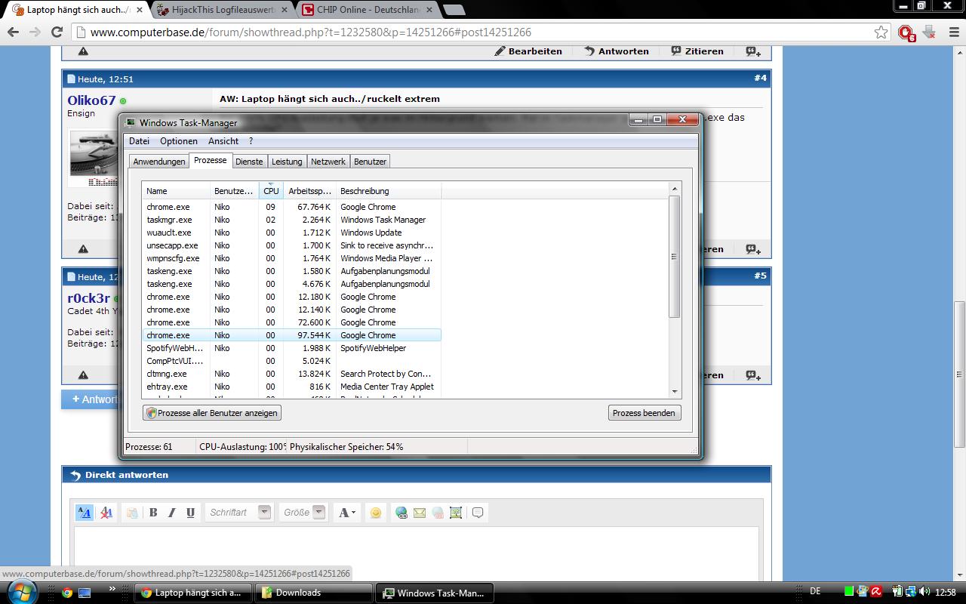966x604 pixels.
Task: Bookmark this page with the star icon
Action: (x=881, y=32)
